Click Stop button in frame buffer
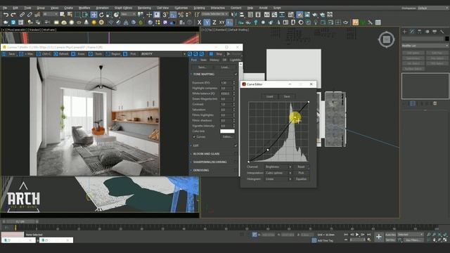The height and width of the screenshot is (253, 450). point(217,54)
